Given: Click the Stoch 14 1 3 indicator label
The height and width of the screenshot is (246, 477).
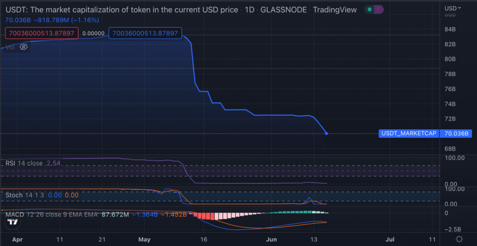Looking at the screenshot, I should pos(25,195).
